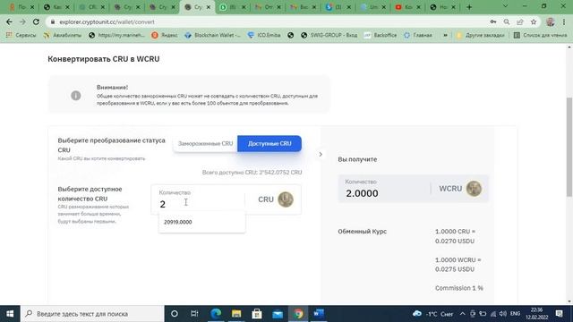Reload the current page
The height and width of the screenshot is (322, 573).
[x=36, y=21]
